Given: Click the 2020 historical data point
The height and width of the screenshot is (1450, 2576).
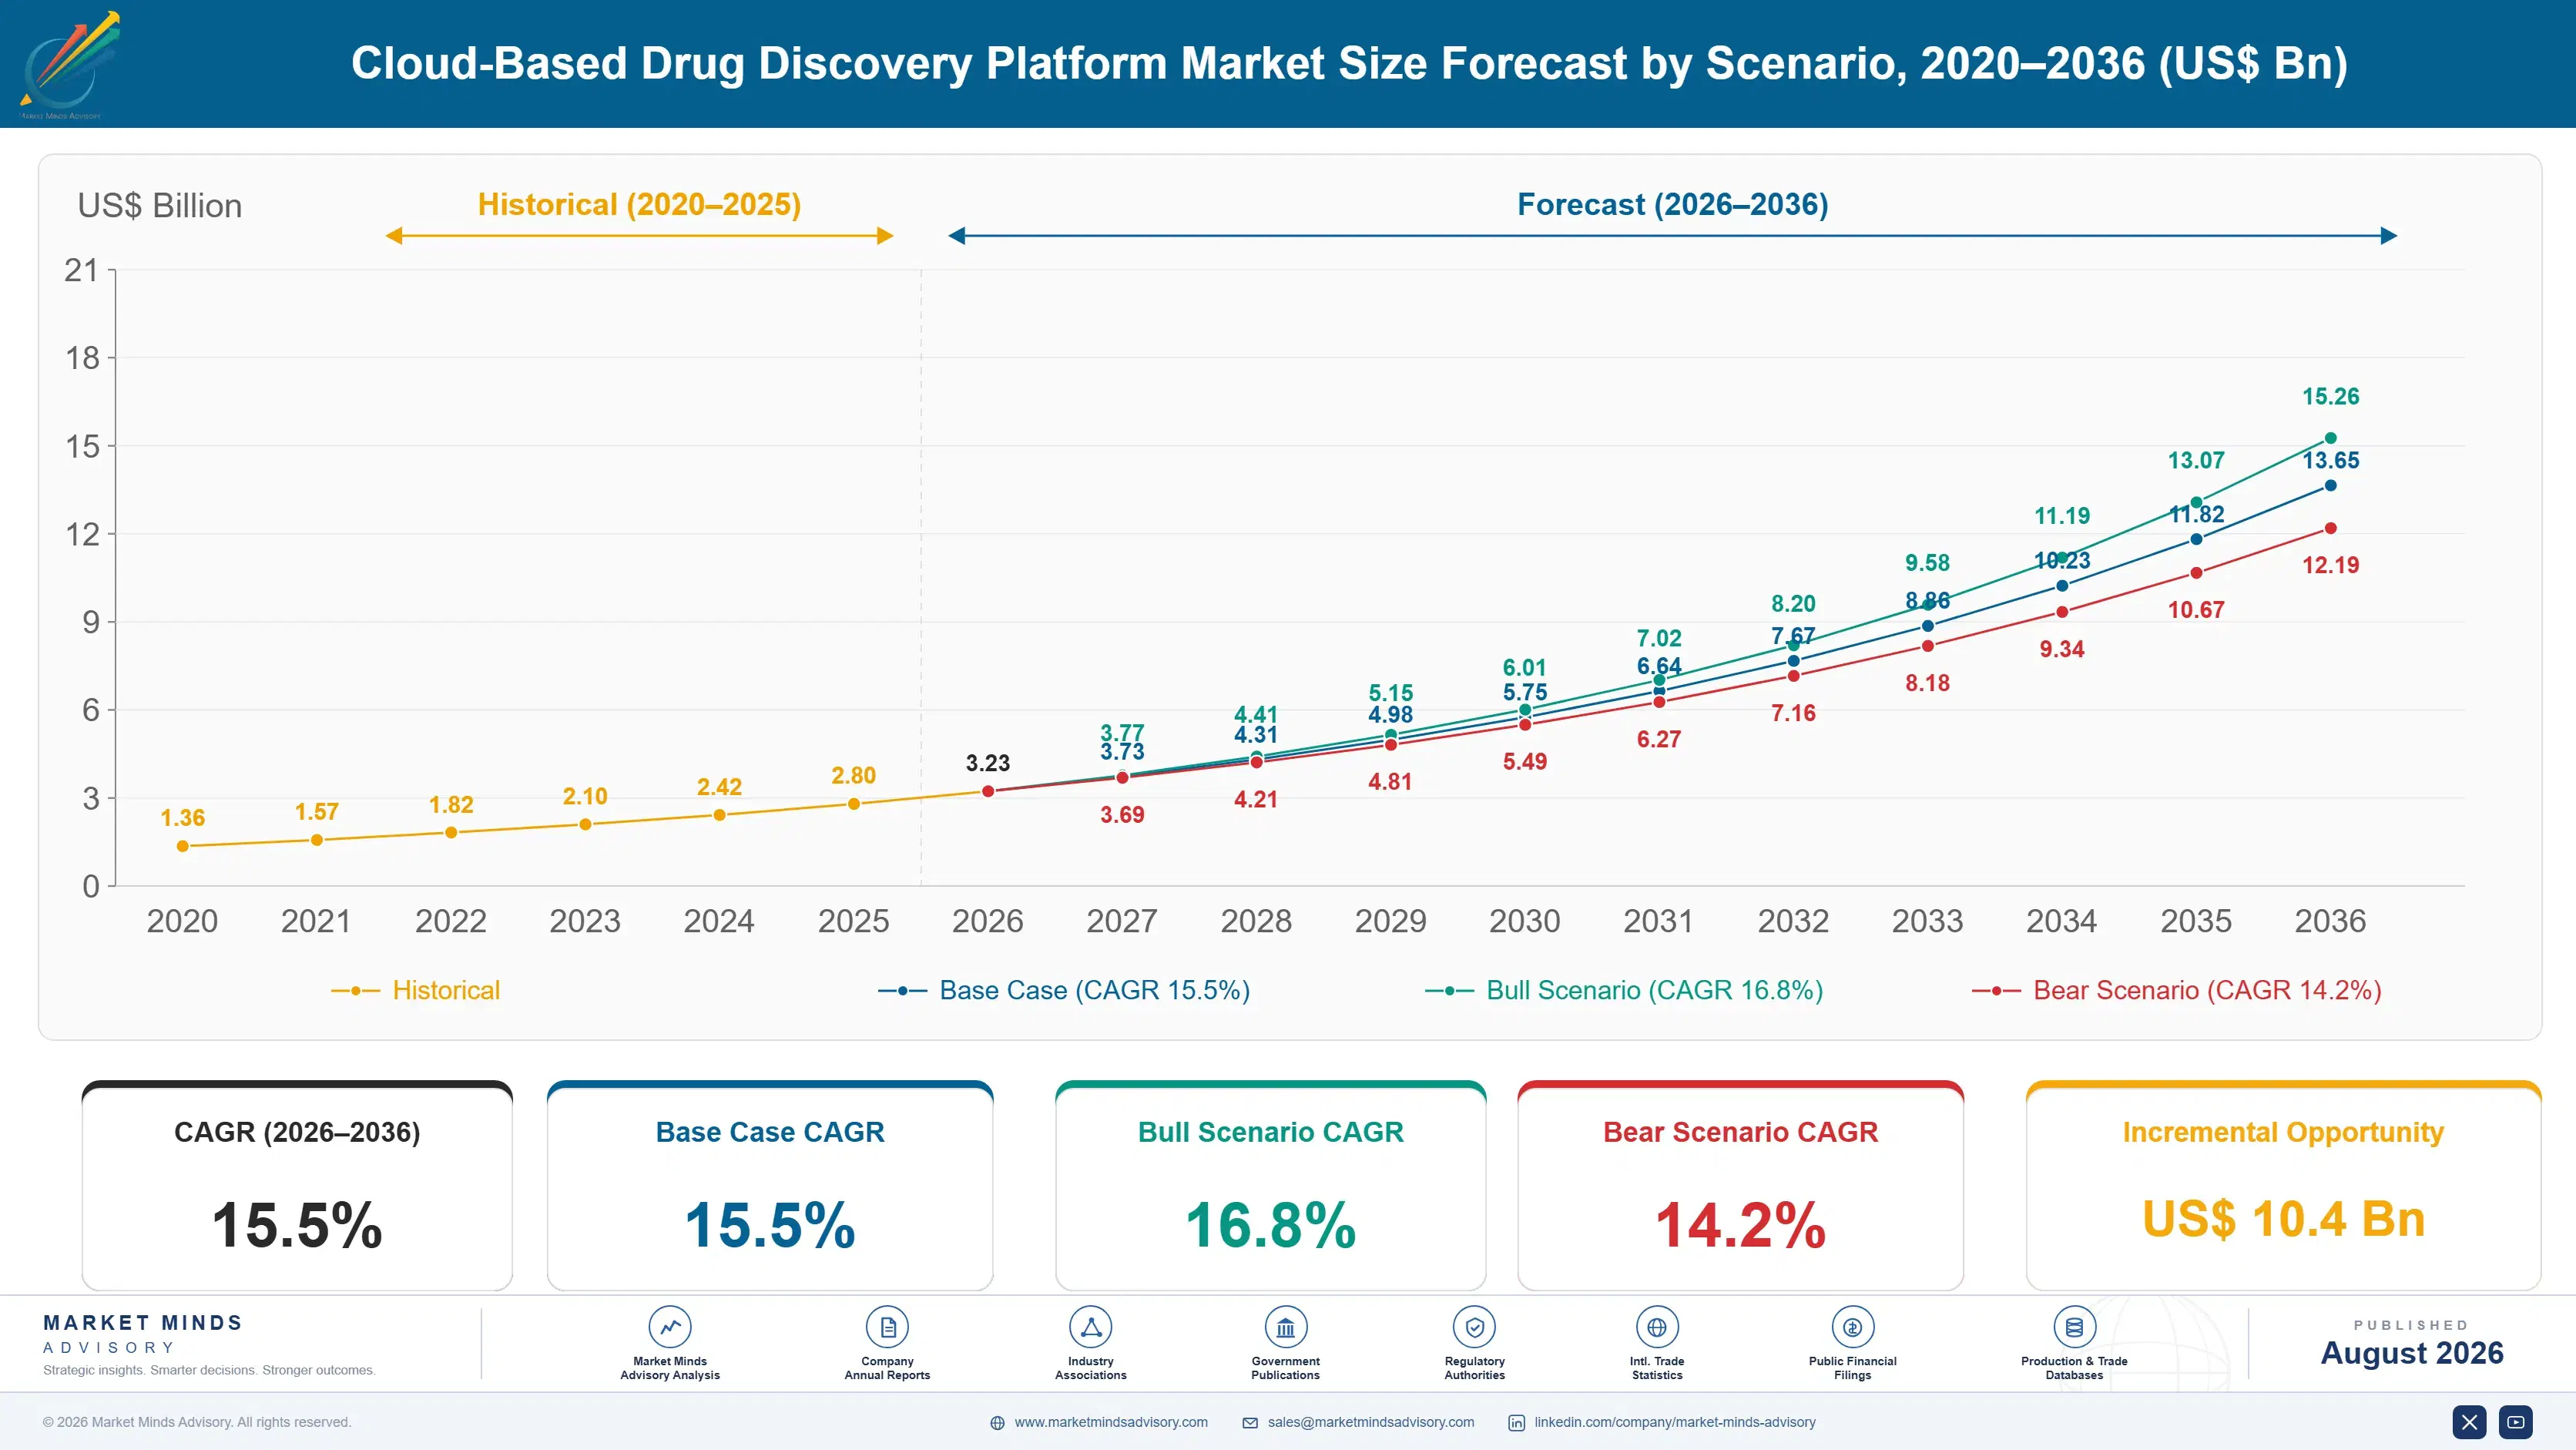Looking at the screenshot, I should coord(183,846).
